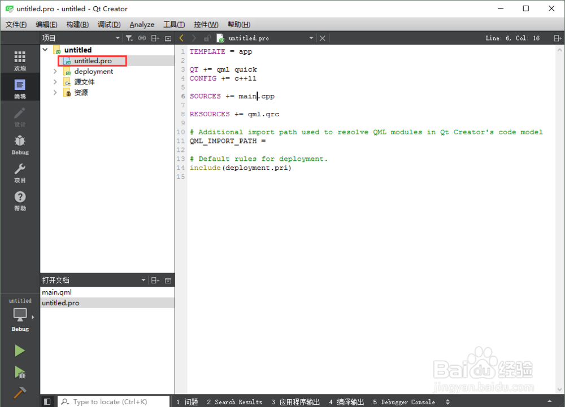Expand the 资源 resources folder

[x=55, y=93]
